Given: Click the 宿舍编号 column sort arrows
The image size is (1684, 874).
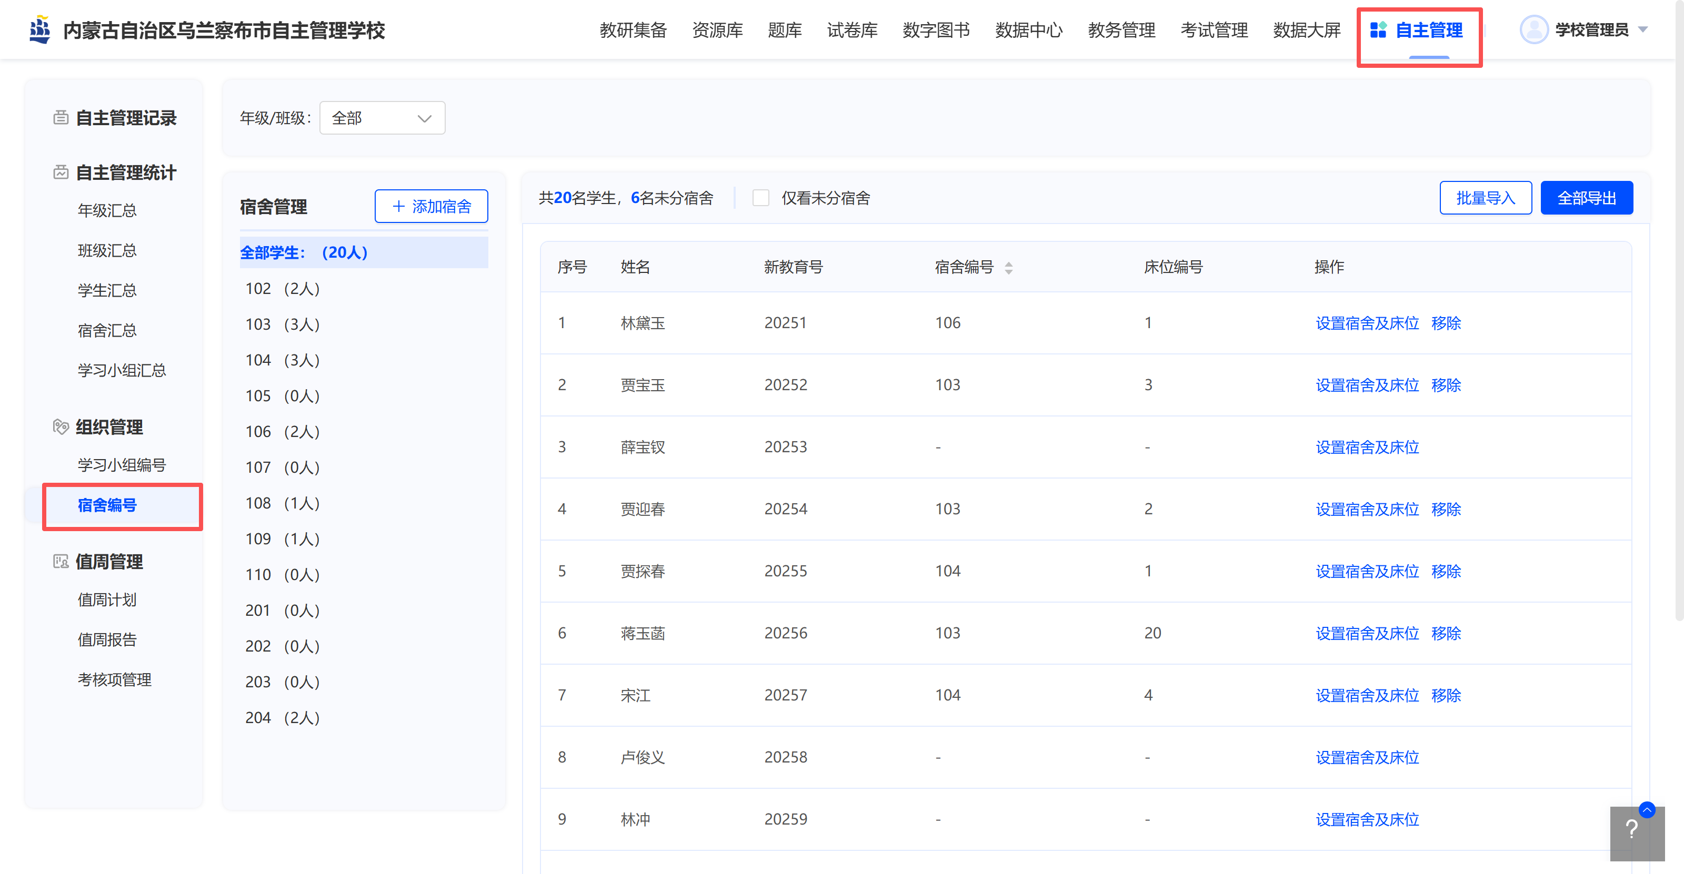Looking at the screenshot, I should [1009, 268].
